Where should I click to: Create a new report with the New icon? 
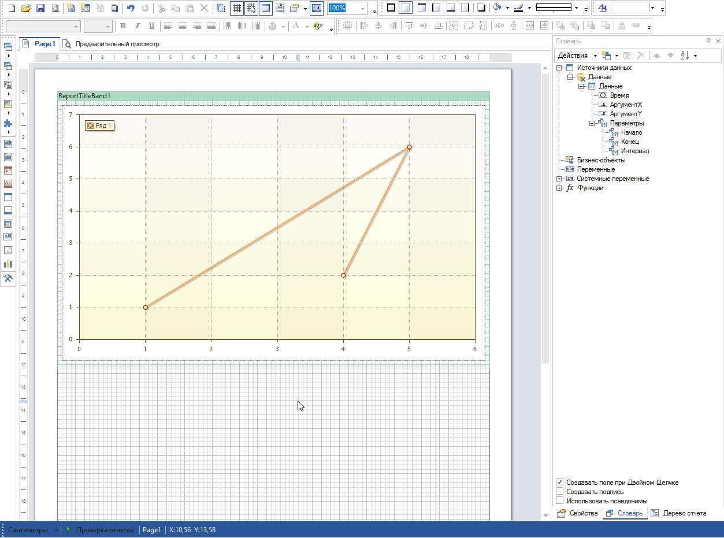(x=11, y=8)
